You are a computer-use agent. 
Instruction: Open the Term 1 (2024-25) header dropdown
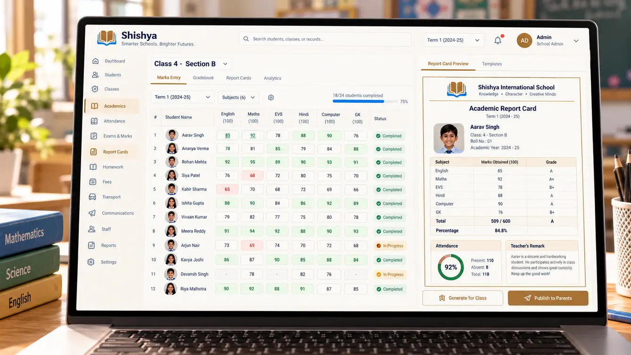coord(453,40)
